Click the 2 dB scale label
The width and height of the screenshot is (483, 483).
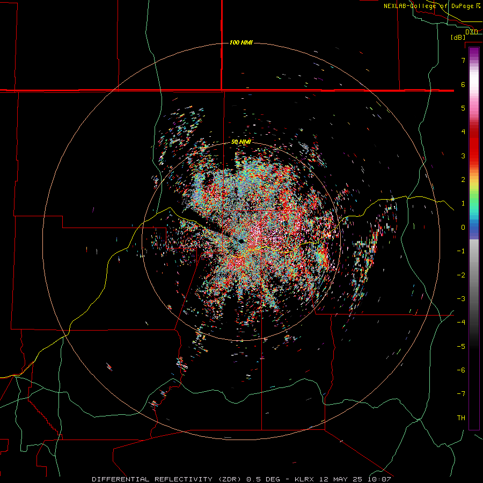pyautogui.click(x=463, y=180)
